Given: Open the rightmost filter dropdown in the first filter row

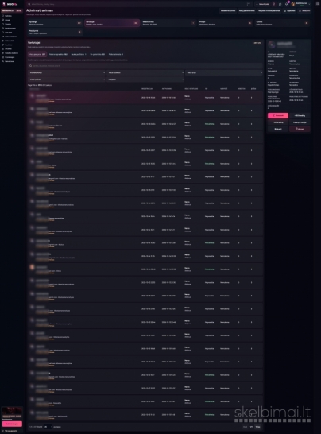Looking at the screenshot, I should 224,73.
